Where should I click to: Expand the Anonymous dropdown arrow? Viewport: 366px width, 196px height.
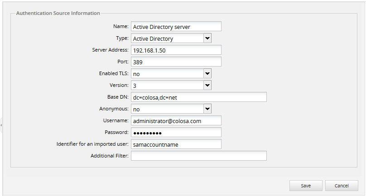click(x=207, y=109)
